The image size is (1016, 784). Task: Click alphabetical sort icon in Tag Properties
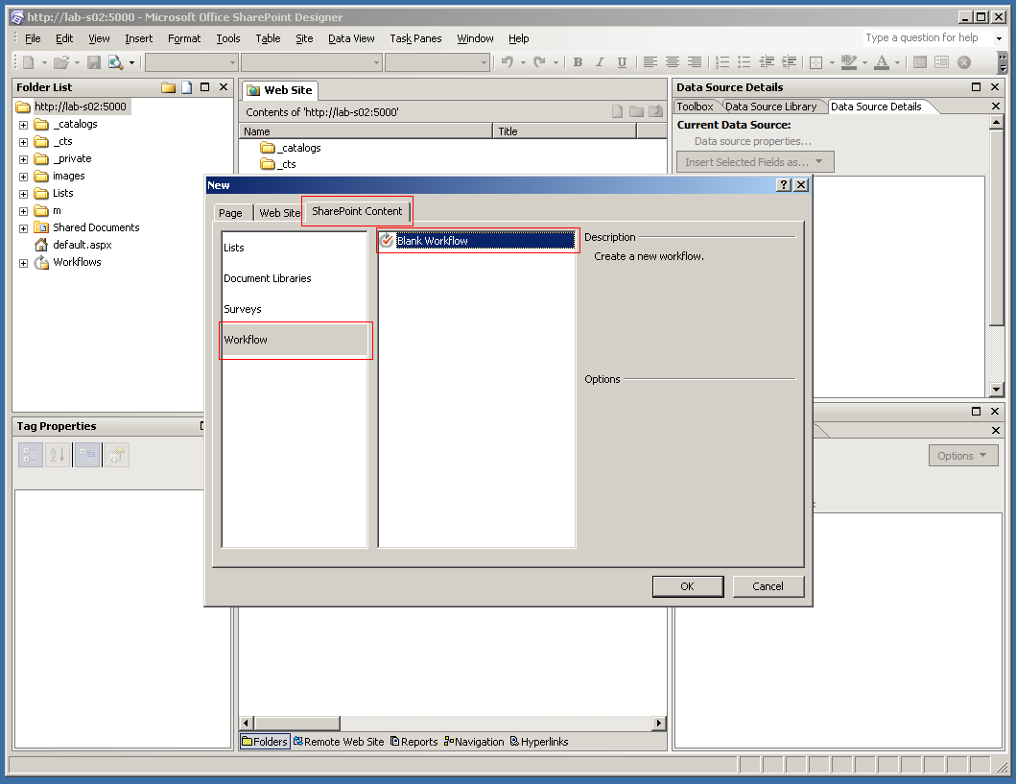[x=58, y=456]
